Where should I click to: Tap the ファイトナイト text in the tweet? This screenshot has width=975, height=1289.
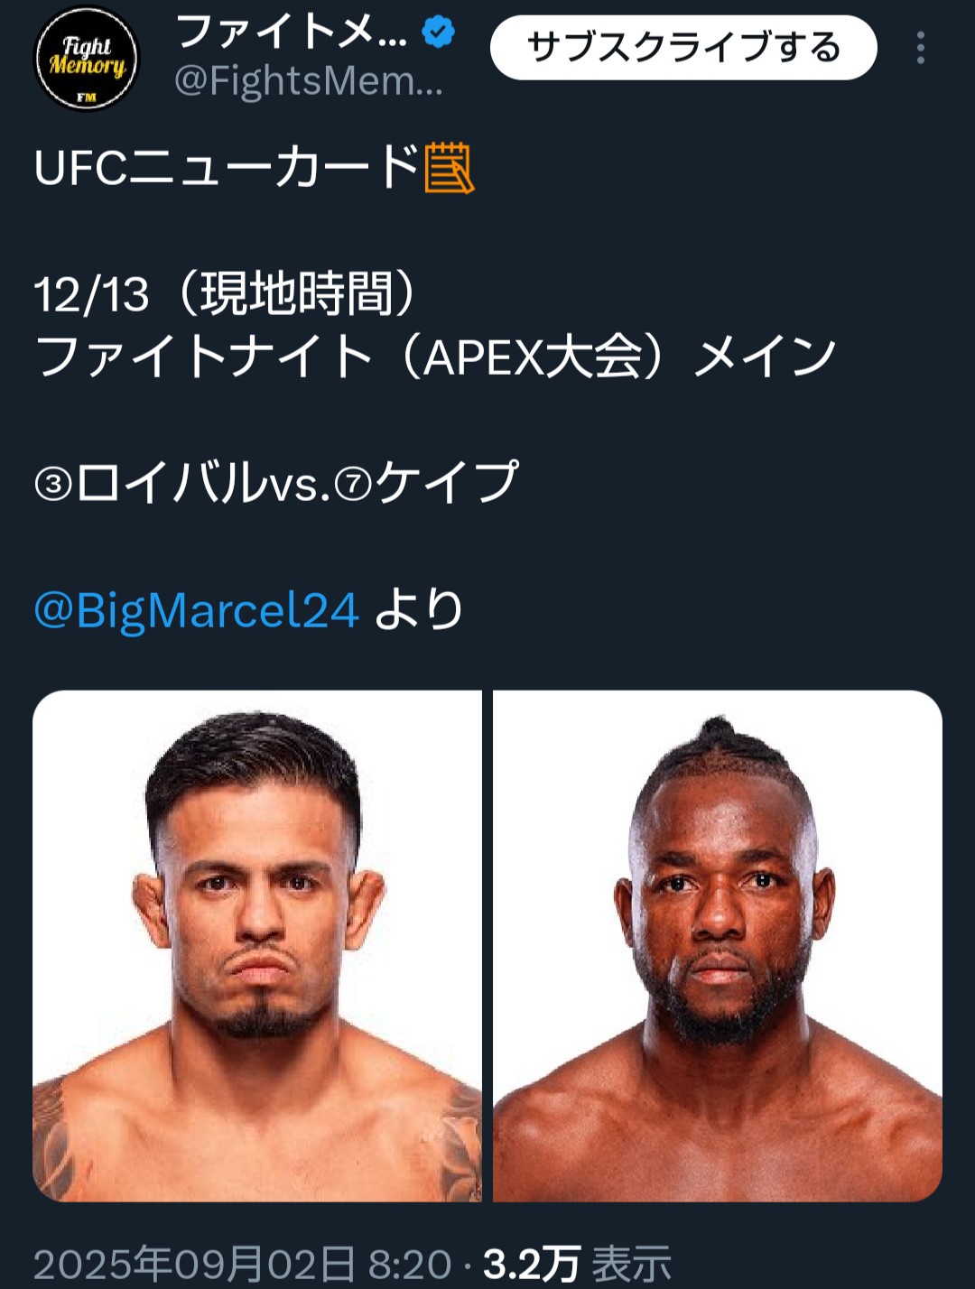[204, 357]
